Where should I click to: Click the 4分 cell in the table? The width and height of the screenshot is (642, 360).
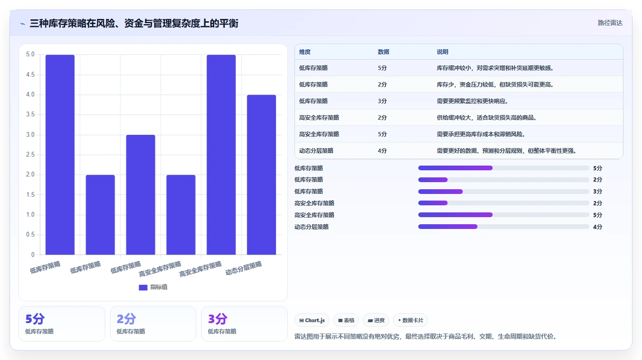point(382,150)
